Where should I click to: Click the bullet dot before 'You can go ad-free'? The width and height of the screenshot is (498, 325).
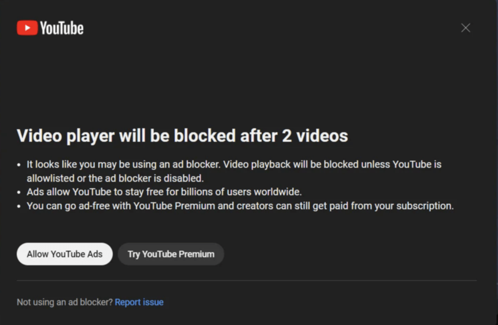pos(19,206)
